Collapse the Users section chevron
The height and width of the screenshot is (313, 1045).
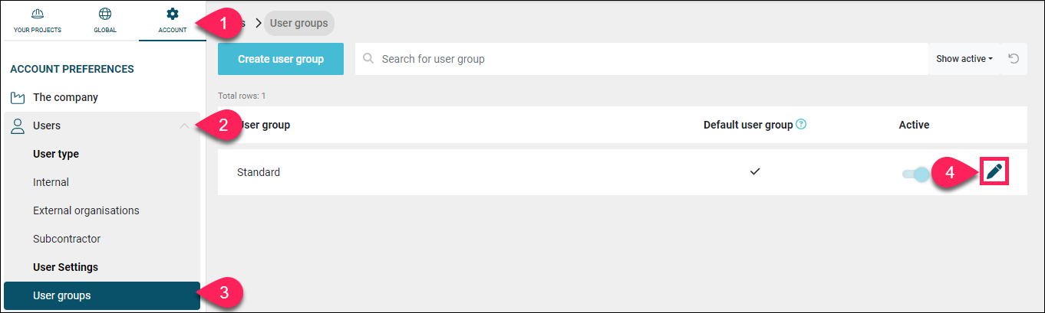pyautogui.click(x=184, y=126)
